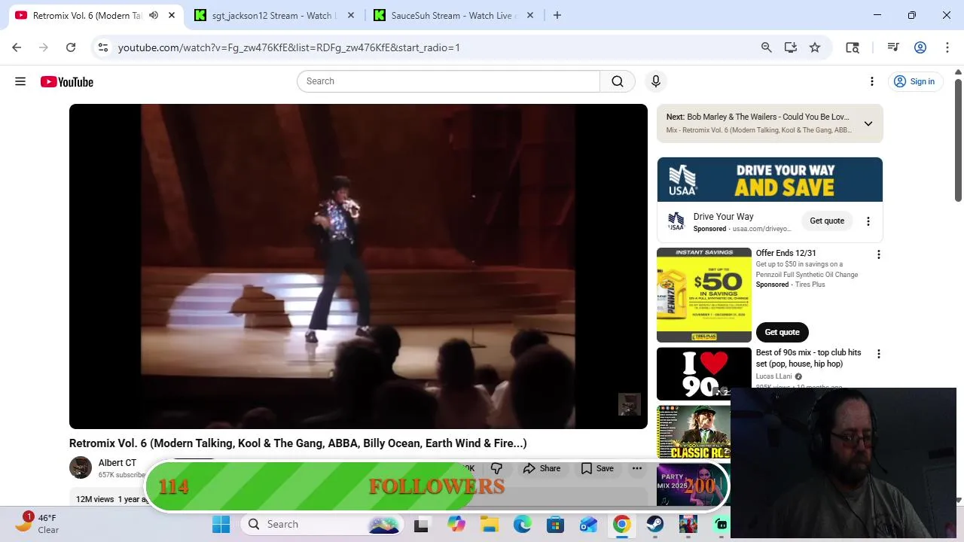
Task: Open options menu for Offer Ends 12/31 ad
Action: pos(878,254)
